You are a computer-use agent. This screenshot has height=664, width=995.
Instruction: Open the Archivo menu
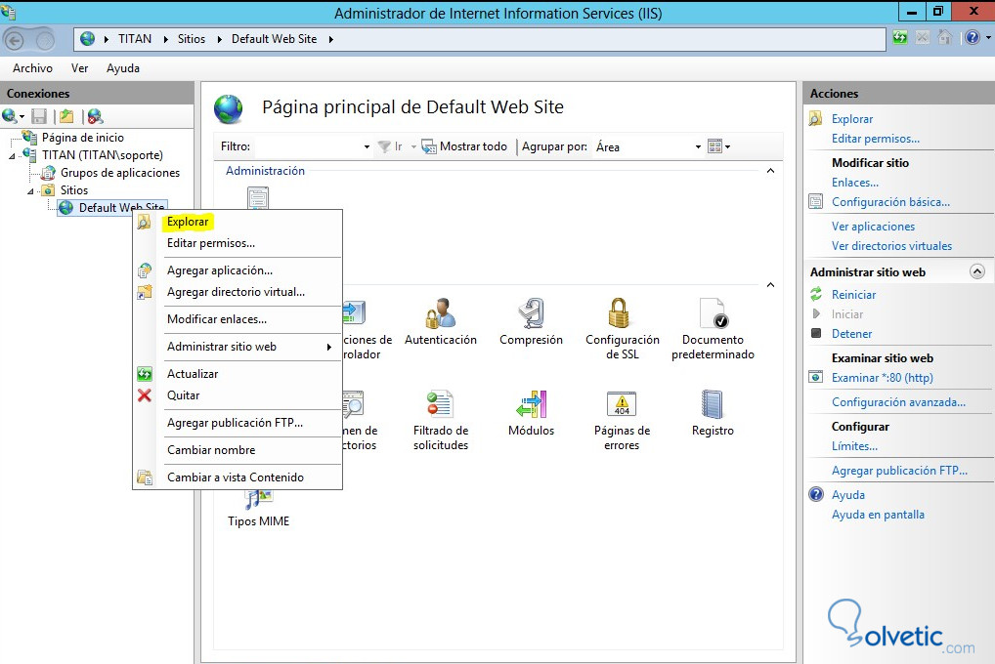[x=32, y=67]
